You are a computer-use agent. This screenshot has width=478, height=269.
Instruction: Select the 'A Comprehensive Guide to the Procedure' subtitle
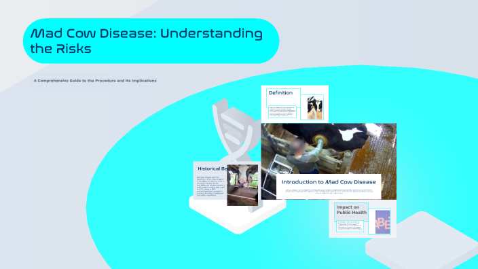point(95,81)
